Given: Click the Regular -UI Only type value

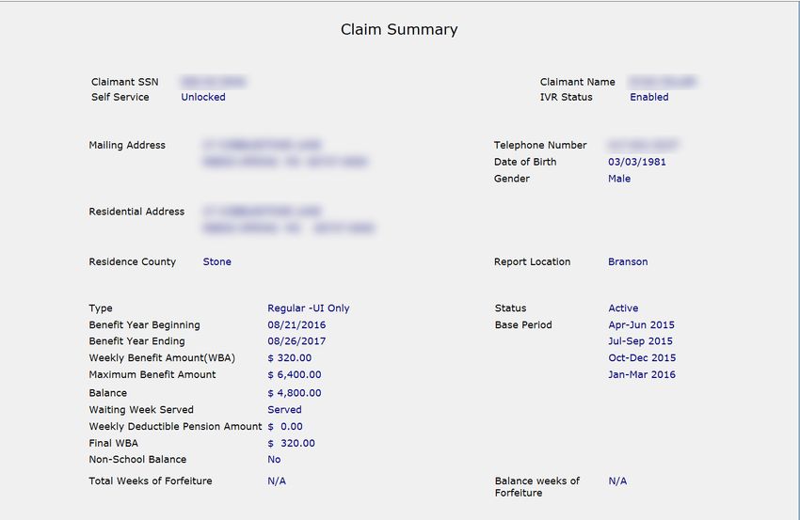Looking at the screenshot, I should pos(308,307).
